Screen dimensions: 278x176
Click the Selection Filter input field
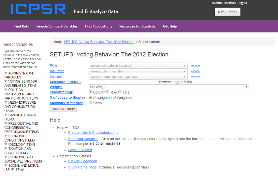tap(123, 82)
